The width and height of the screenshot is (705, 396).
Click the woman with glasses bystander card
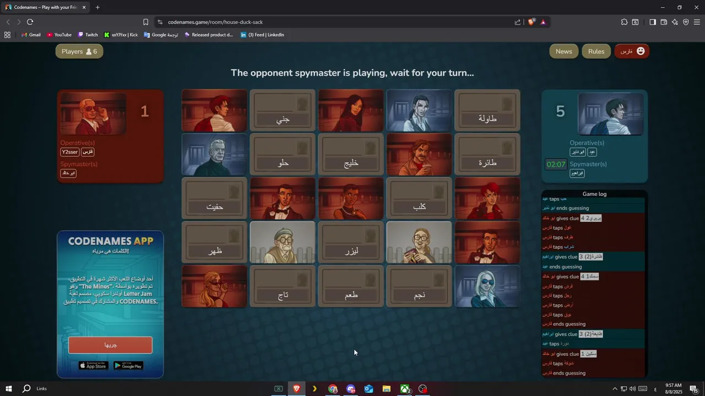coord(419,243)
